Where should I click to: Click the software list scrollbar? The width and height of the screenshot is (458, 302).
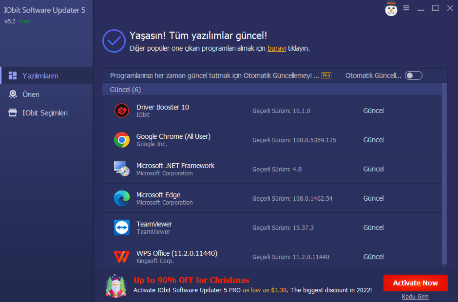pos(445,174)
